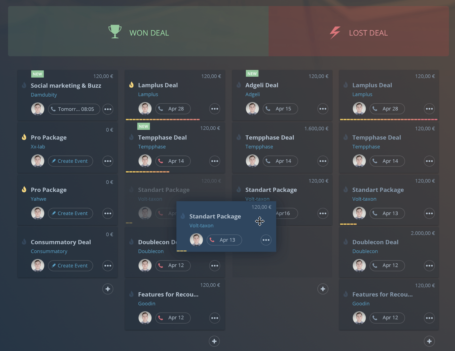Add a deal in Adgeli column
455x351 pixels.
323,289
